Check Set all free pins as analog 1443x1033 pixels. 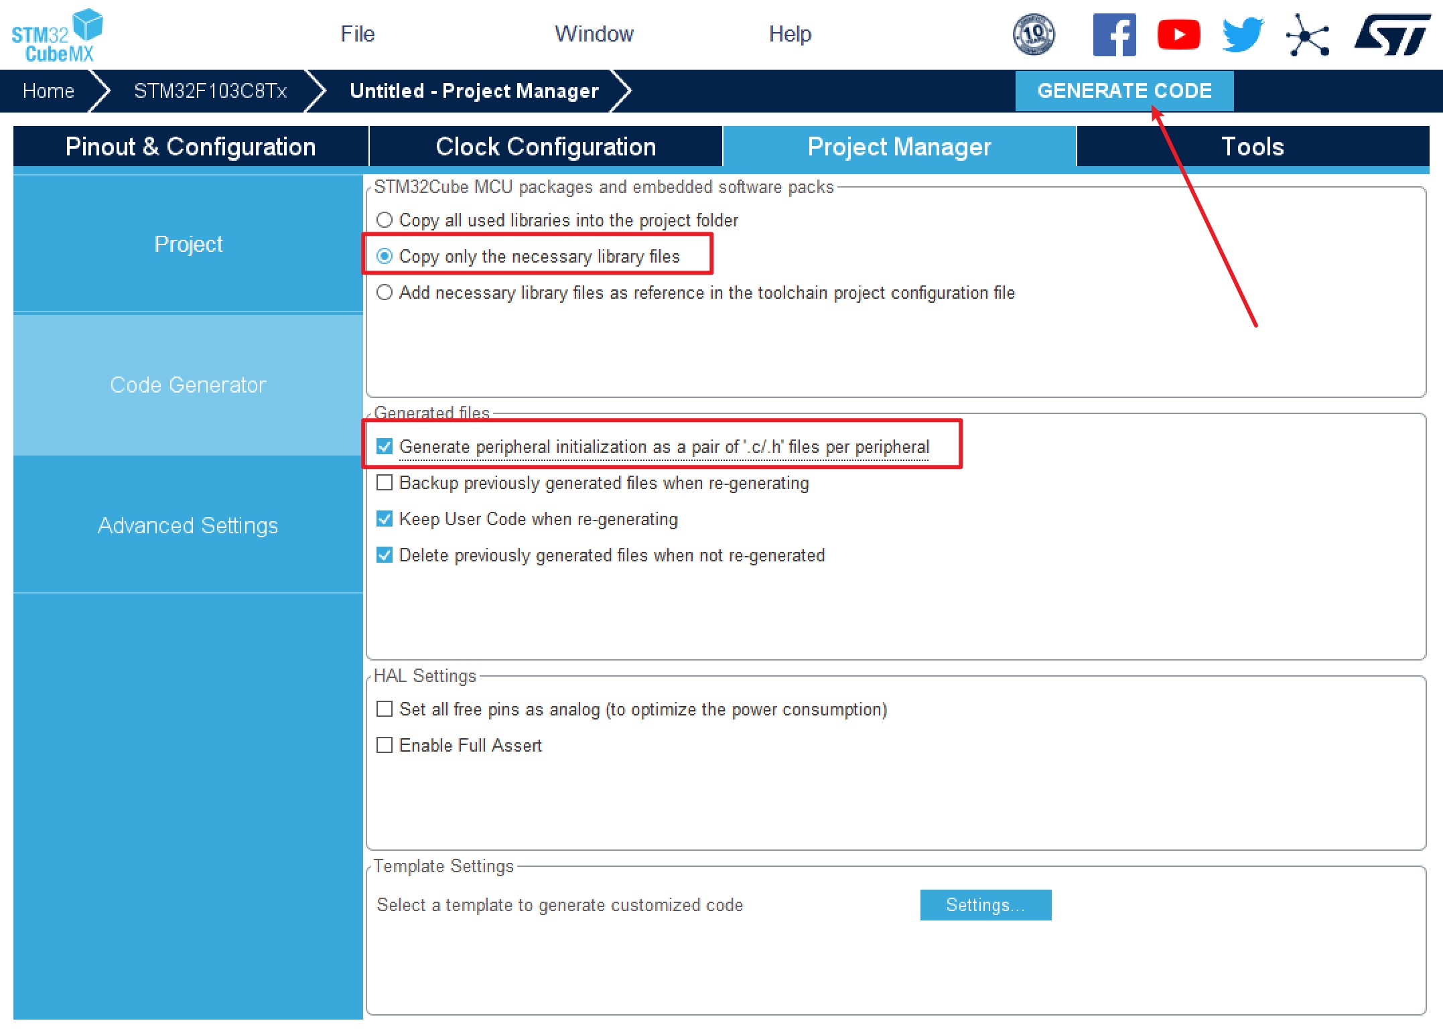[385, 709]
